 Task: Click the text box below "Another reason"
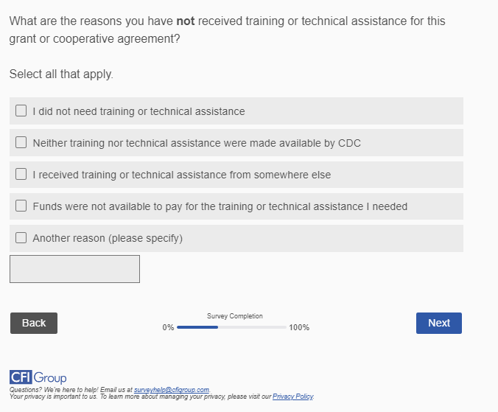(x=74, y=269)
